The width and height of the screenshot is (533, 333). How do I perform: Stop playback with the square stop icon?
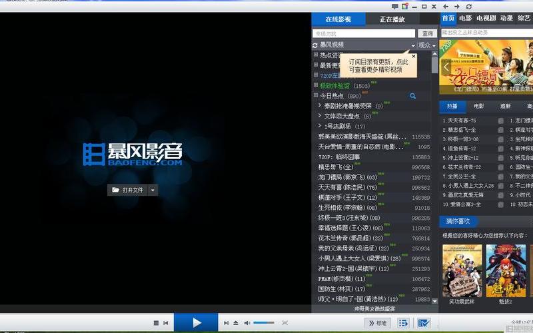click(x=156, y=323)
